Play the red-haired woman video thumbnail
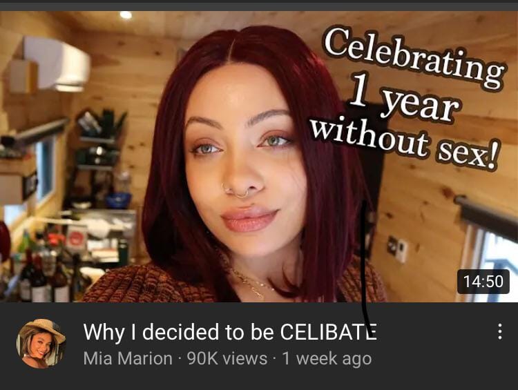 point(259,157)
